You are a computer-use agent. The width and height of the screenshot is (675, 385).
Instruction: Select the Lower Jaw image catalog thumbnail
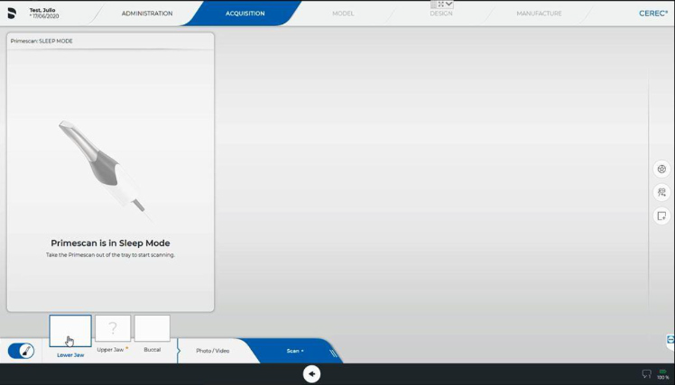click(x=70, y=331)
